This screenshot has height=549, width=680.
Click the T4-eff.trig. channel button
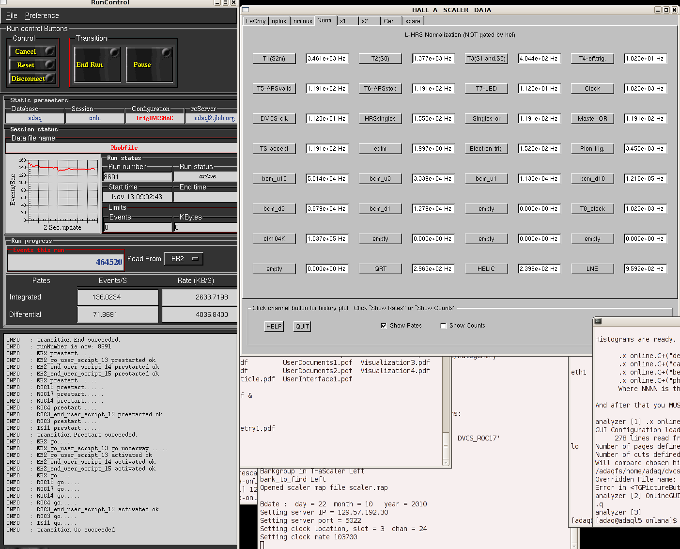pos(592,59)
